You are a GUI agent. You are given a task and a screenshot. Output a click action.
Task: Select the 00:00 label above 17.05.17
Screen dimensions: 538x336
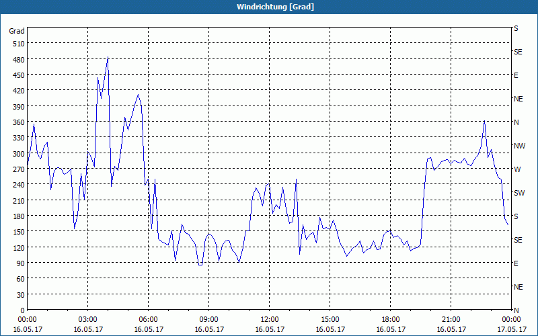[x=512, y=320]
